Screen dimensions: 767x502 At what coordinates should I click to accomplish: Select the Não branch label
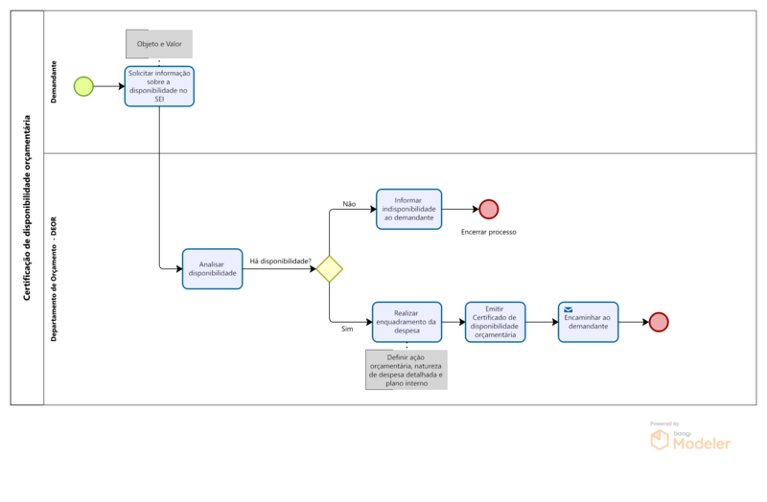coord(349,204)
